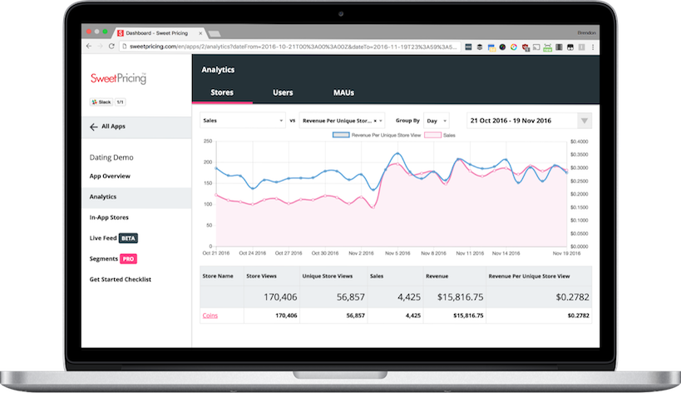Click the large 56,857 unique views total
681x393 pixels.
(351, 297)
